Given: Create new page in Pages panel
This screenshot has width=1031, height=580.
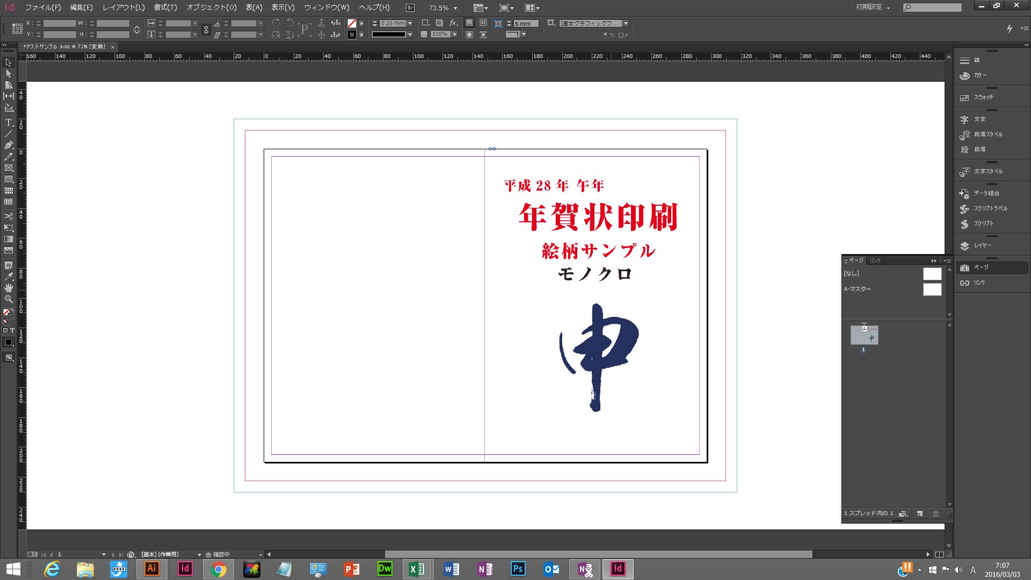Looking at the screenshot, I should (919, 513).
